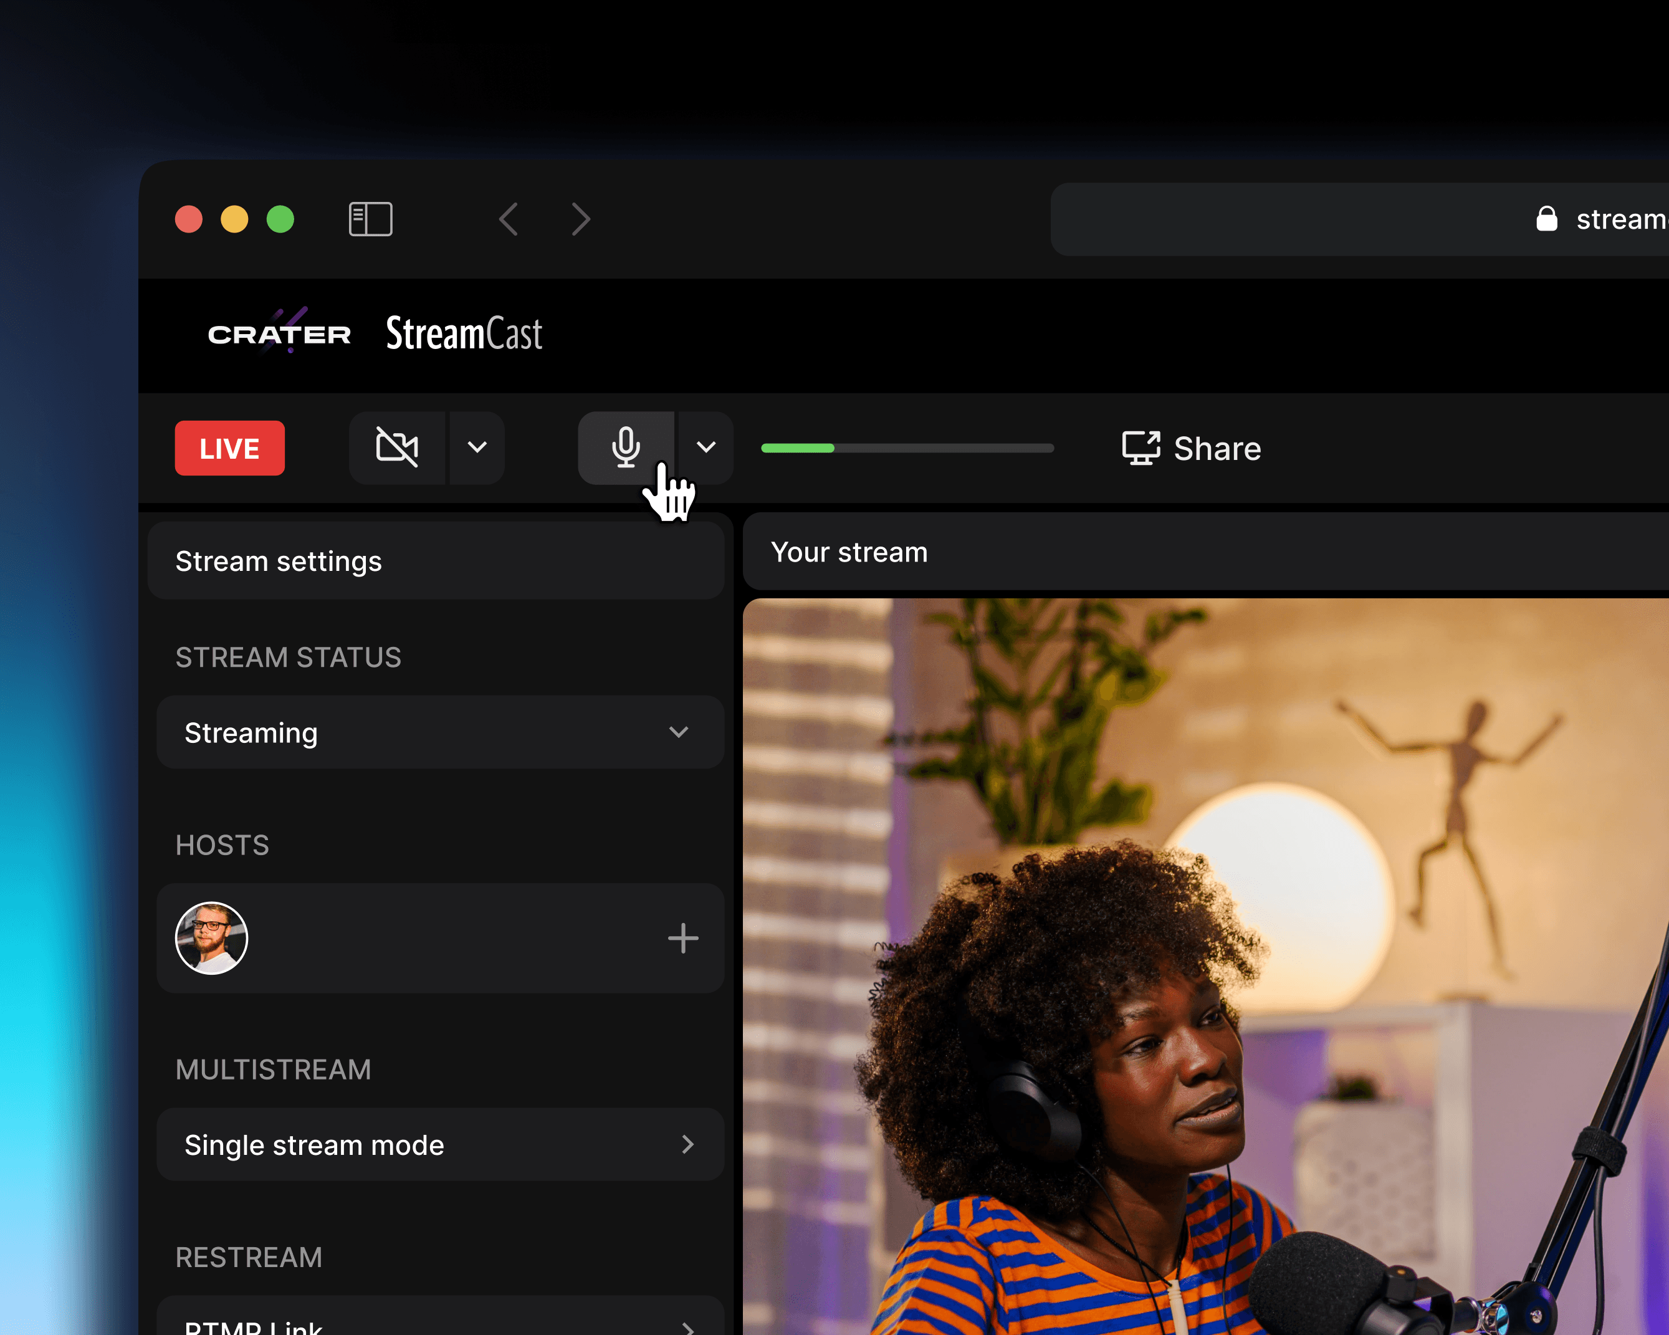Adjust the green microphone level slider

[907, 448]
